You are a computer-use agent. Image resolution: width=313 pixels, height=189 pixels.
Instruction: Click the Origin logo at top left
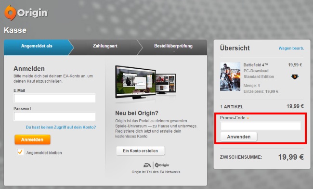click(26, 13)
